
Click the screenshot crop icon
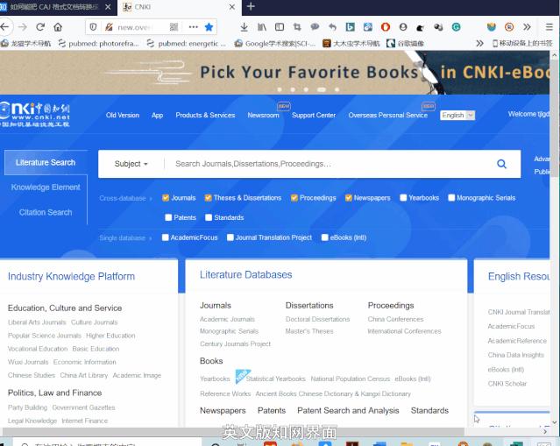pos(297,27)
